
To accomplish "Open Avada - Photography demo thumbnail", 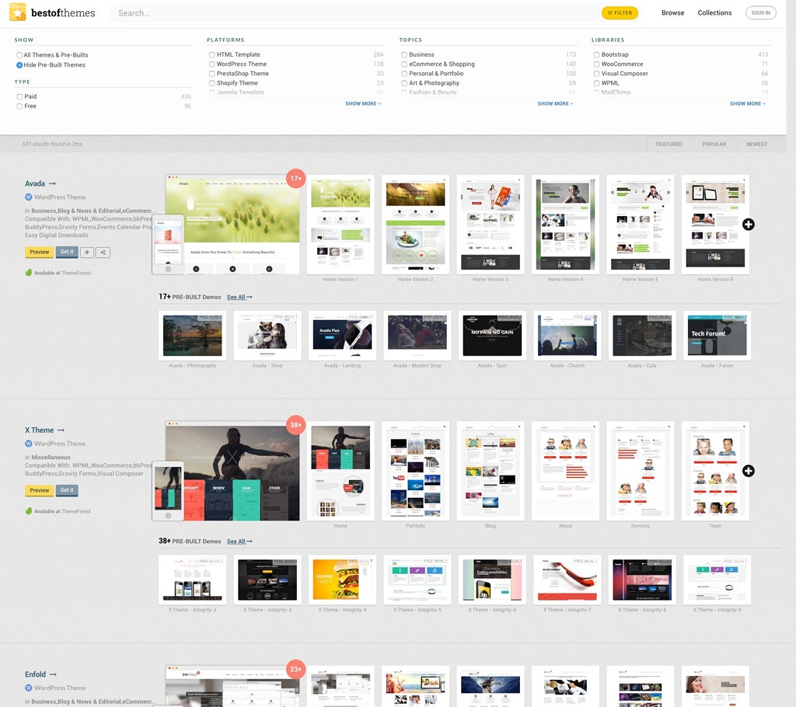I will coord(193,336).
